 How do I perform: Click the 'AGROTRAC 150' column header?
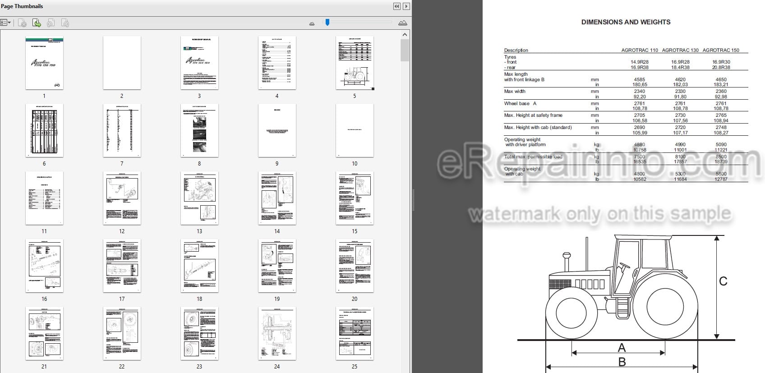coord(721,50)
